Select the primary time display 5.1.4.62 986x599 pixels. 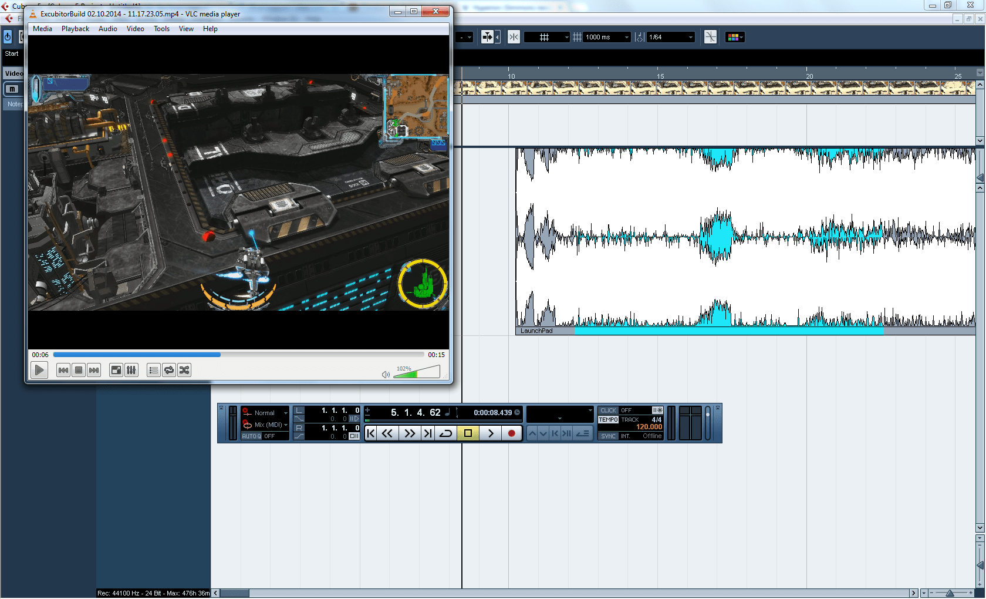pos(416,413)
